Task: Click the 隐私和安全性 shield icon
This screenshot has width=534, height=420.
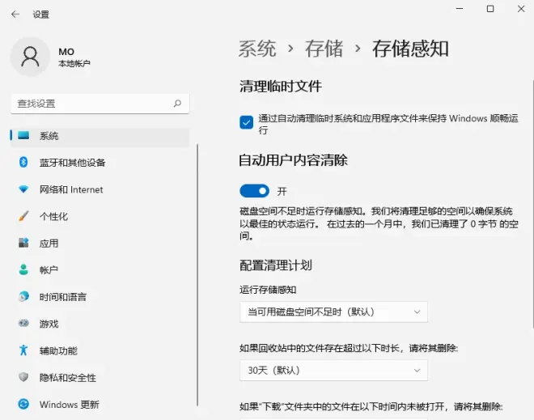Action: tap(23, 377)
